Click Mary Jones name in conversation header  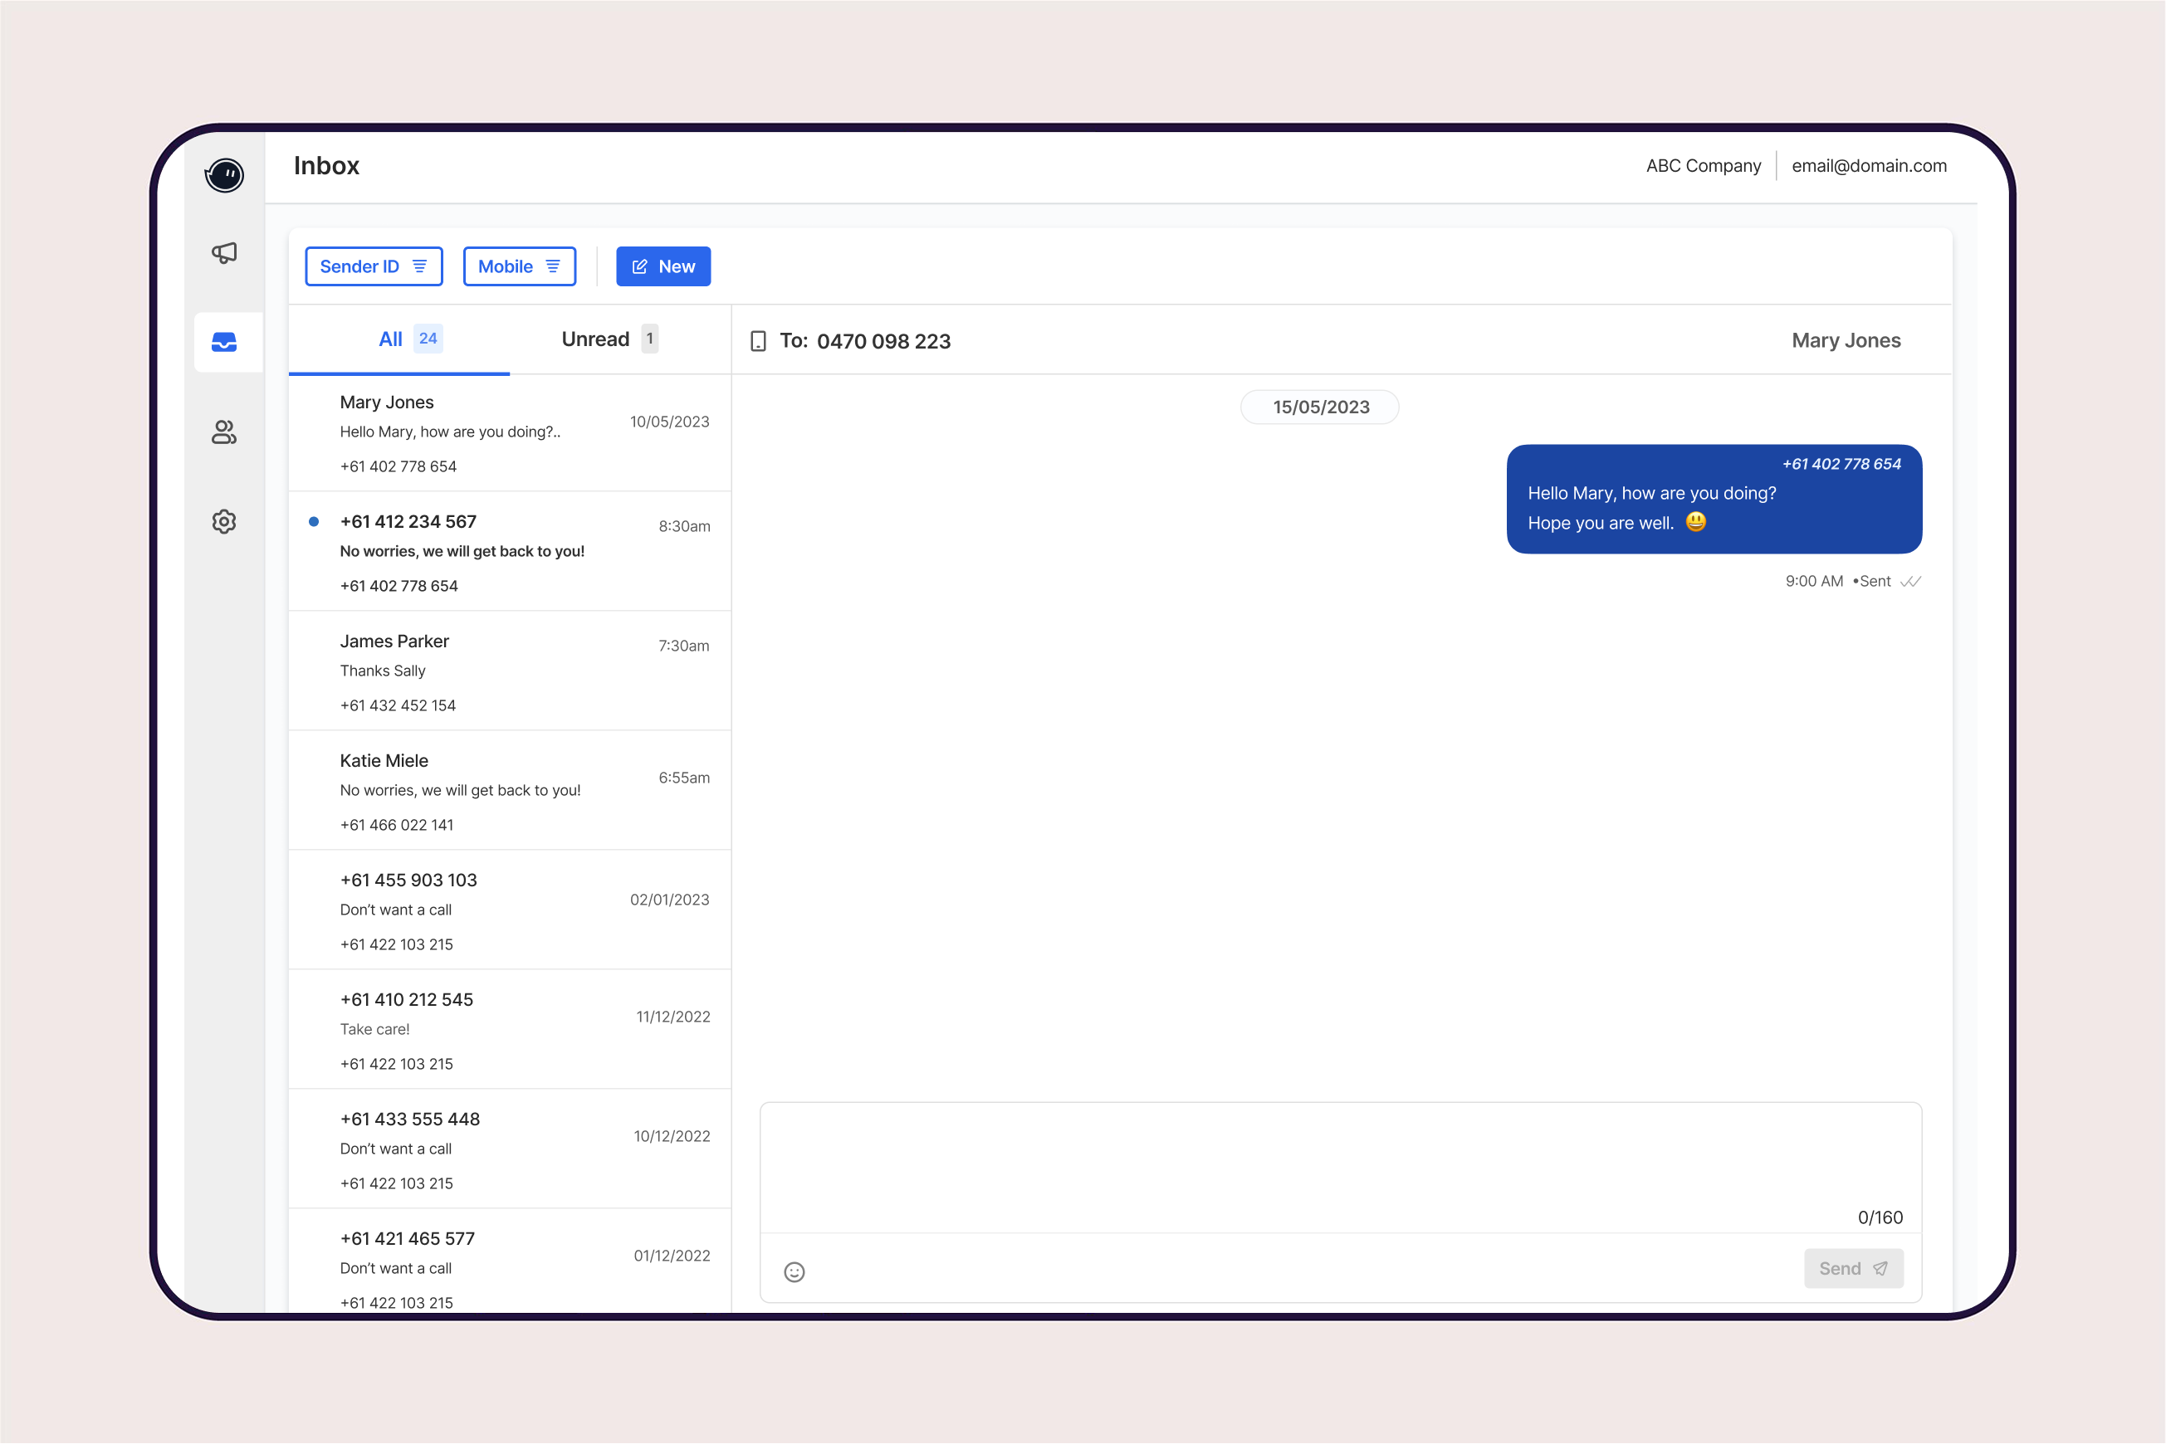pos(1846,339)
